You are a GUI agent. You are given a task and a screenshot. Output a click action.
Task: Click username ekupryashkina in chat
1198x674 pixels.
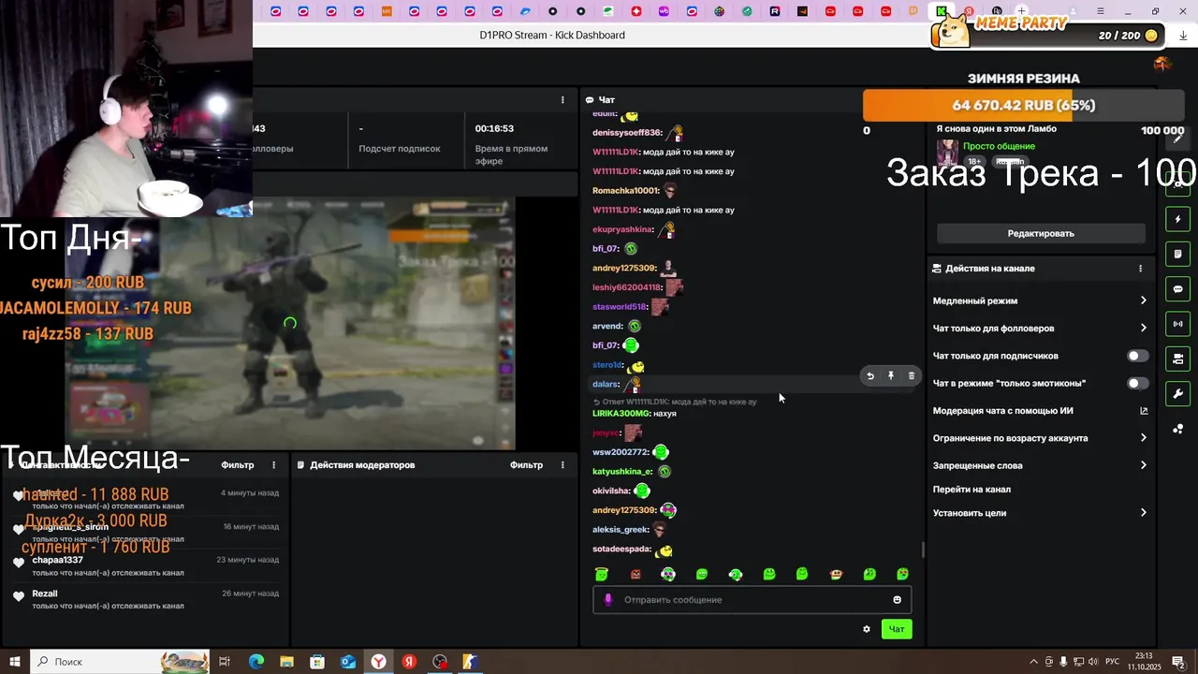[622, 229]
